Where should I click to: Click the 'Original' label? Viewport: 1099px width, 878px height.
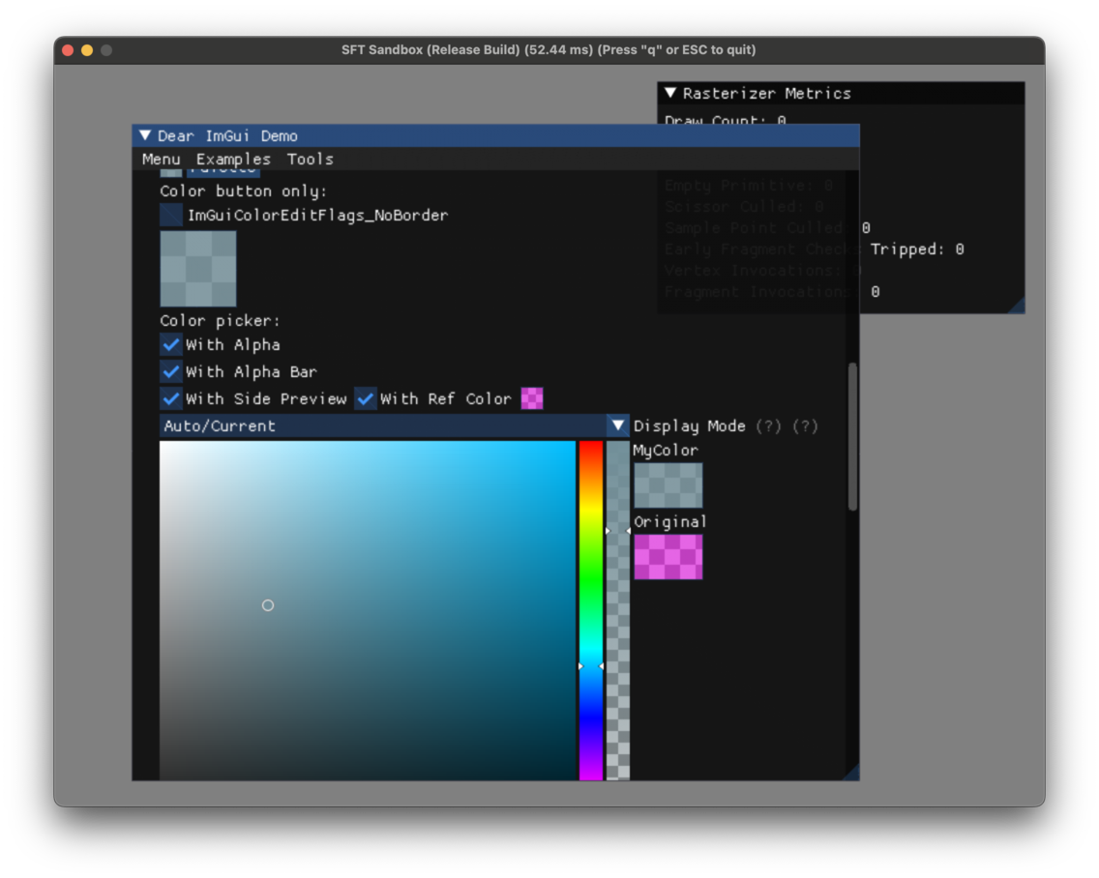pos(670,522)
